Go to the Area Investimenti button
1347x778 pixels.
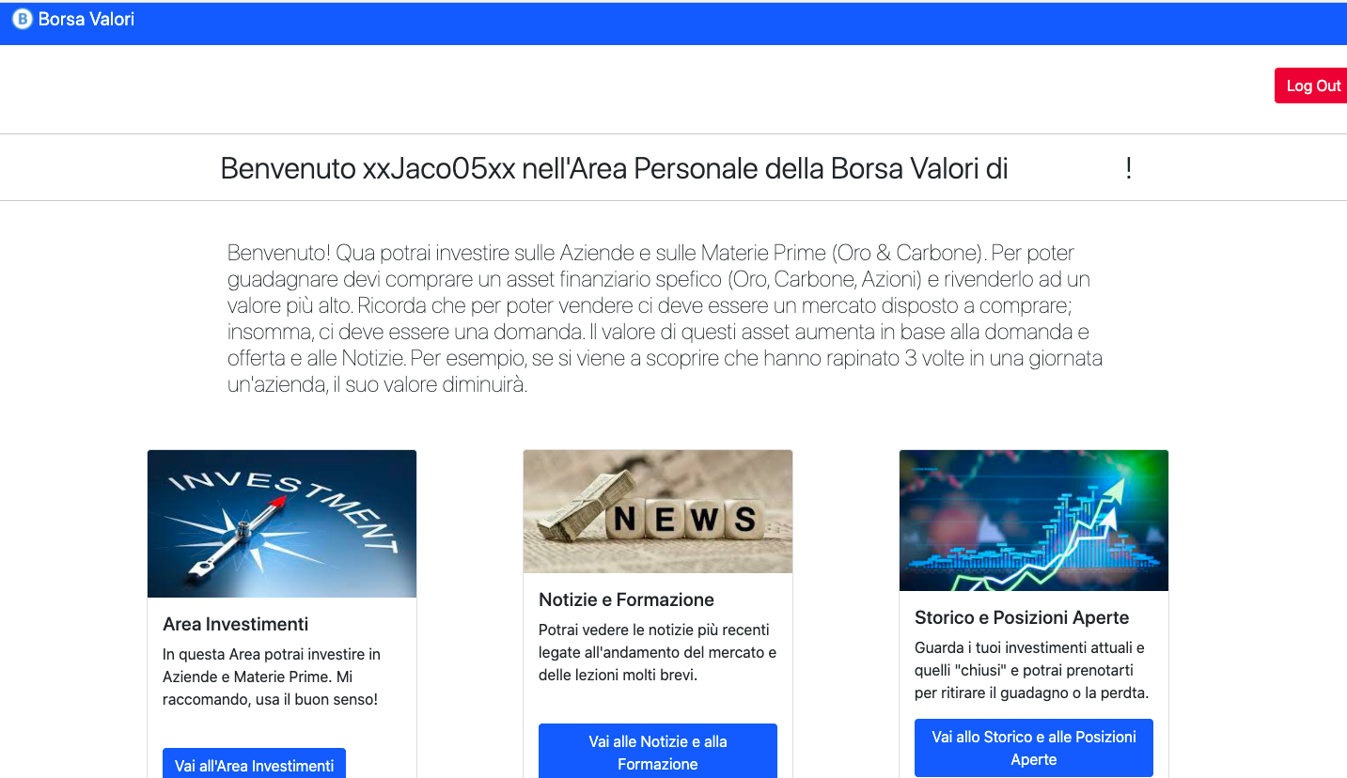254,764
